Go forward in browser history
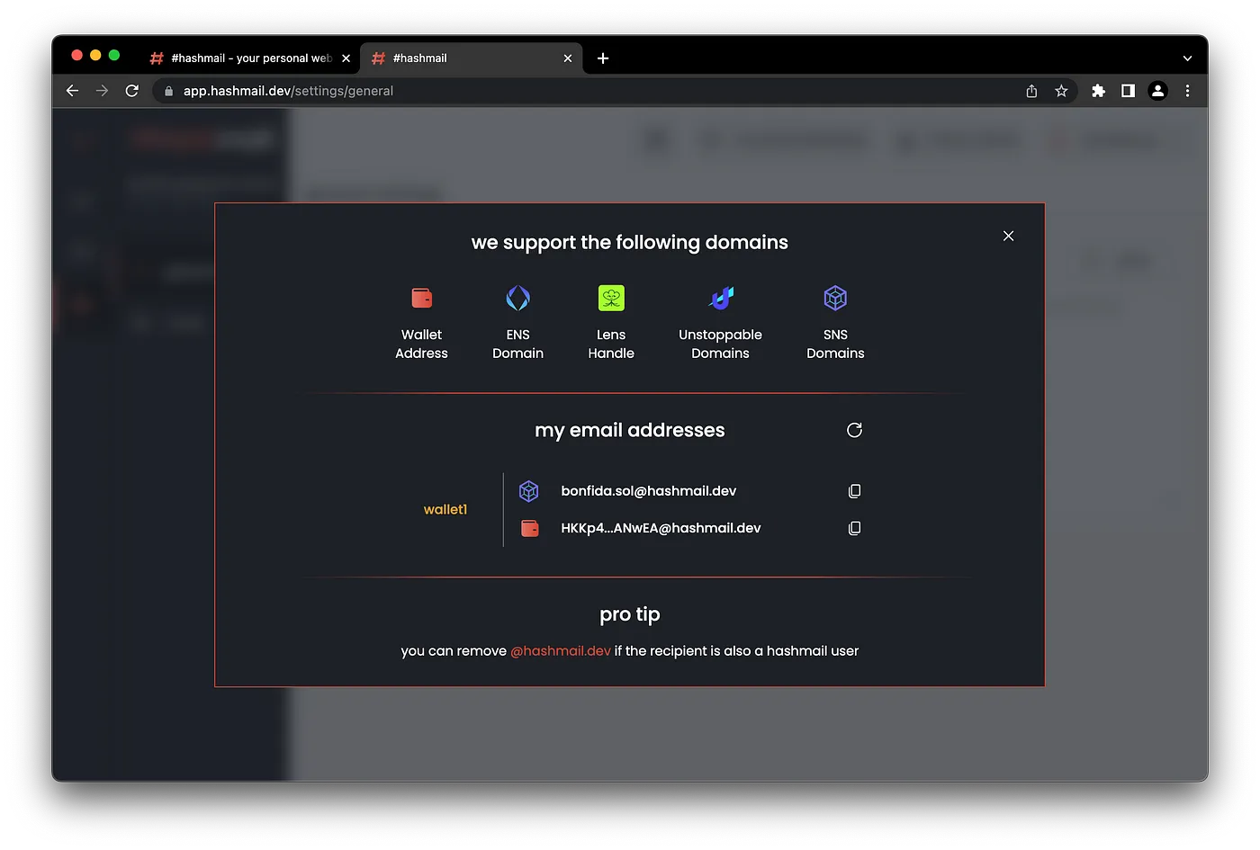Viewport: 1260px width, 850px height. (102, 91)
